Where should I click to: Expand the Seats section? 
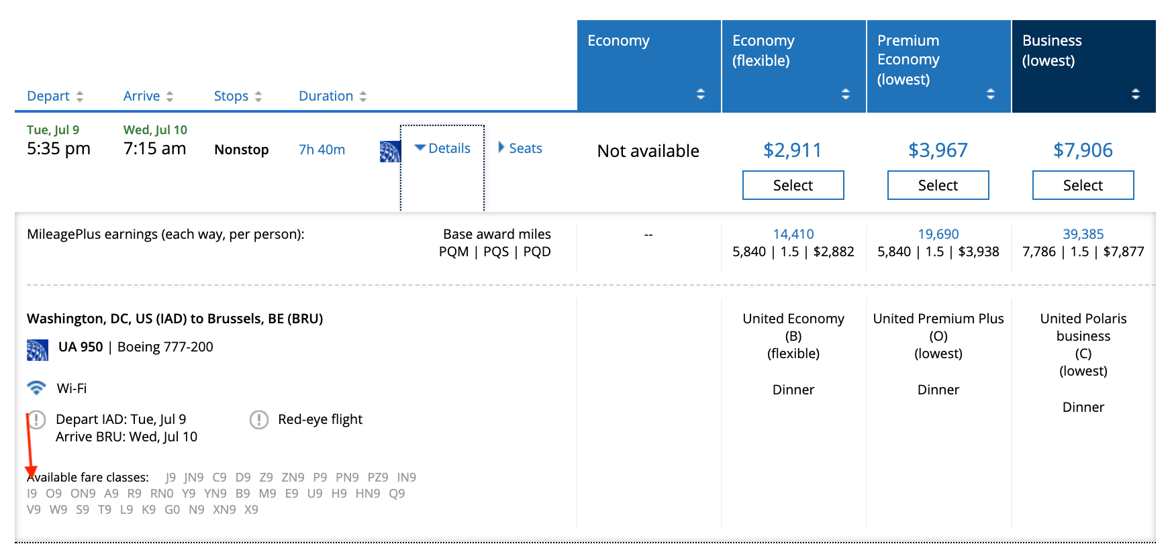[x=520, y=148]
